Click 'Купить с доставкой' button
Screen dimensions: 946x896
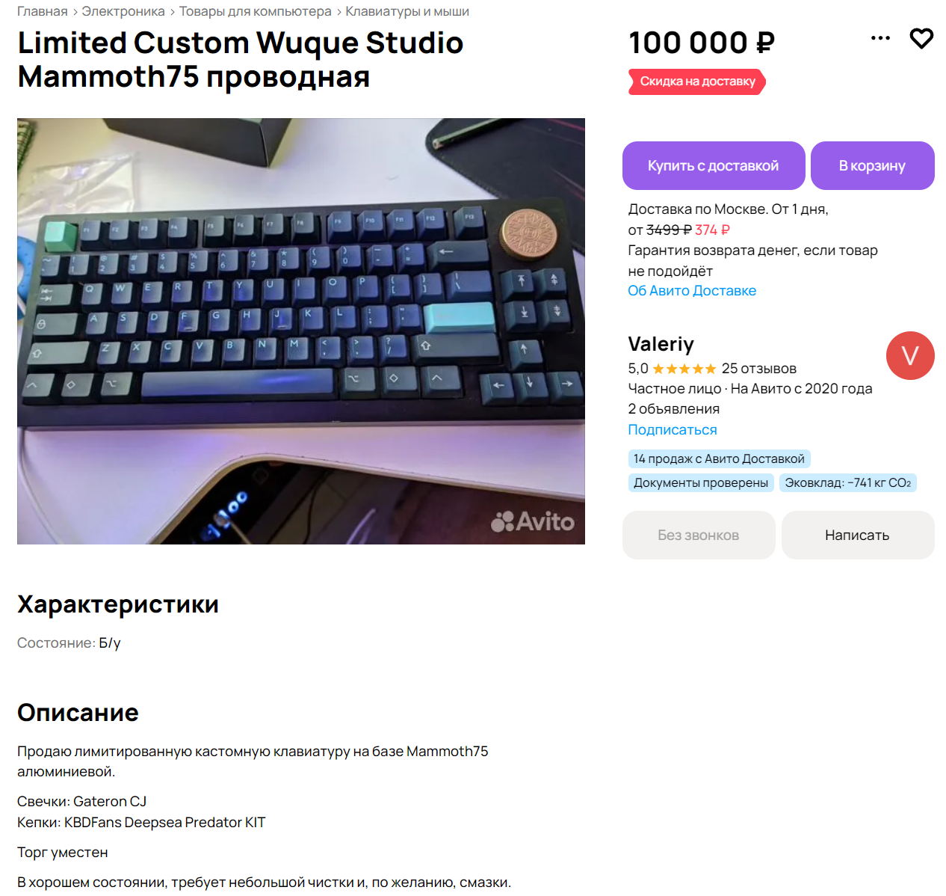pos(714,165)
